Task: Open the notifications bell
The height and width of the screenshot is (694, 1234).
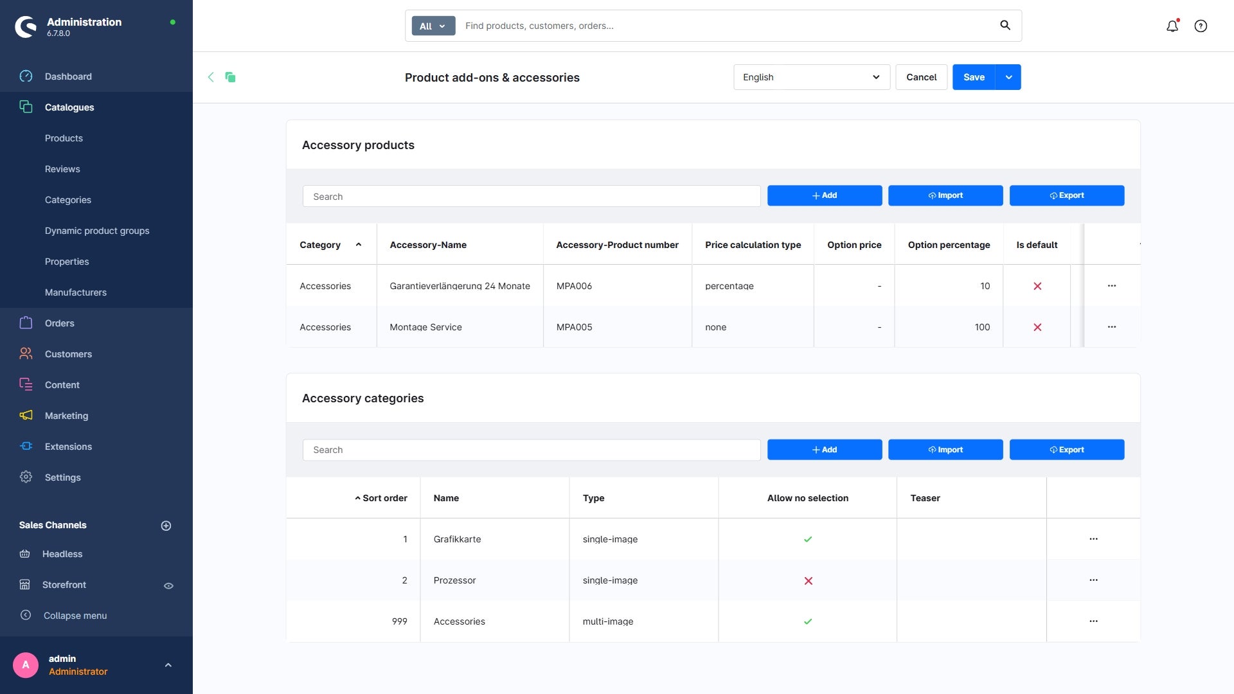Action: point(1172,26)
